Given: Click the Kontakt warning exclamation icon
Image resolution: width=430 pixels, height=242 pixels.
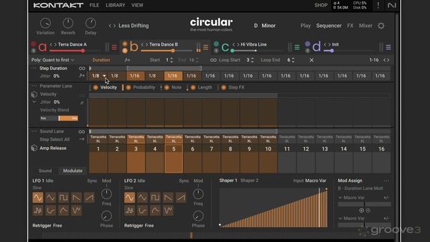Looking at the screenshot, I should [378, 5].
